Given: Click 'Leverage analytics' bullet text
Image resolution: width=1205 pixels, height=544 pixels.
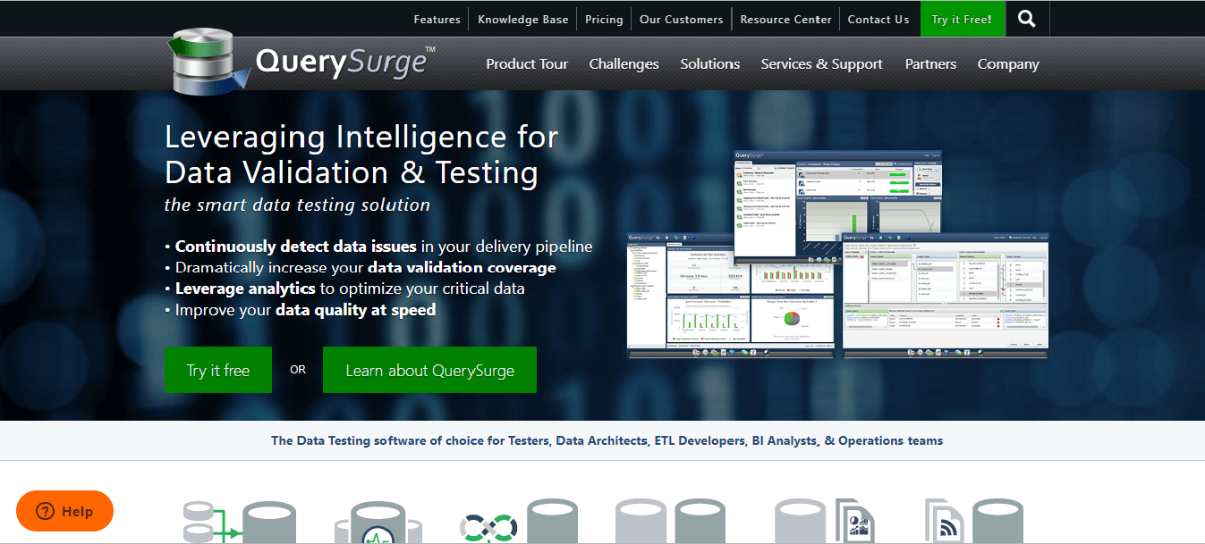Looking at the screenshot, I should [x=245, y=289].
